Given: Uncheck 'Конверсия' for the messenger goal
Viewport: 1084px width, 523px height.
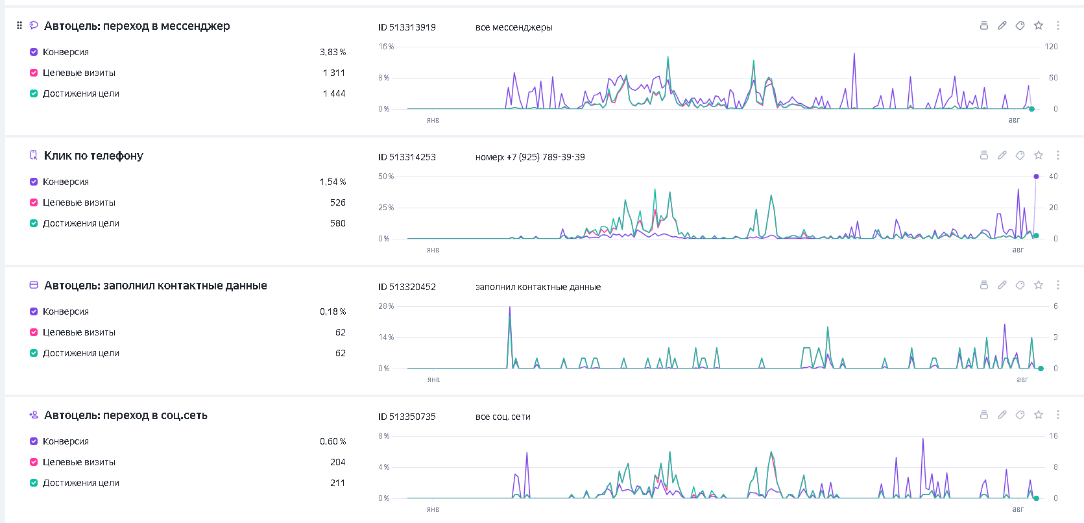Looking at the screenshot, I should point(34,52).
